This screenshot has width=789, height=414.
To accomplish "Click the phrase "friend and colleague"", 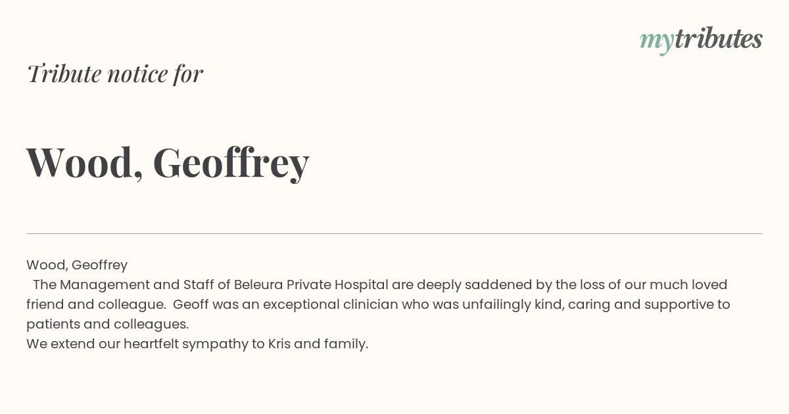I will point(95,304).
